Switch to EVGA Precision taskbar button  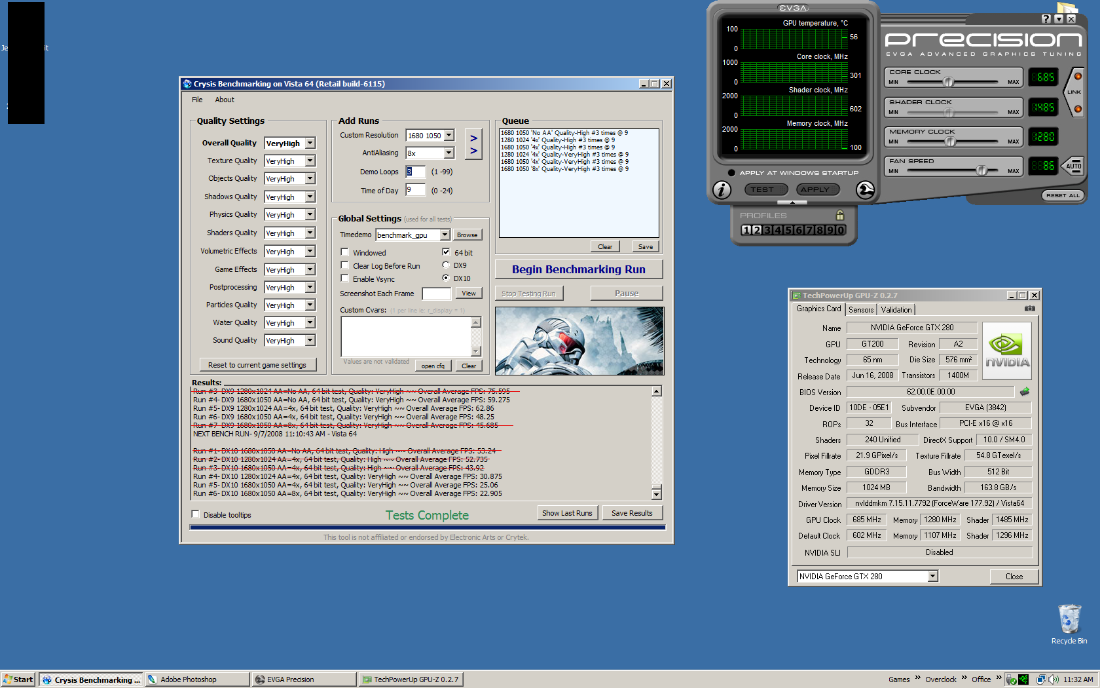[x=304, y=679]
